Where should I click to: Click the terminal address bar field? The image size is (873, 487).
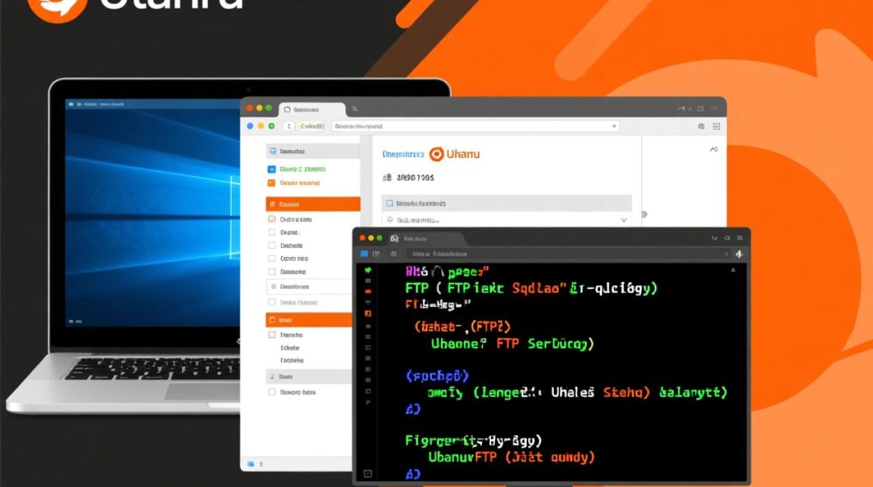pos(565,254)
